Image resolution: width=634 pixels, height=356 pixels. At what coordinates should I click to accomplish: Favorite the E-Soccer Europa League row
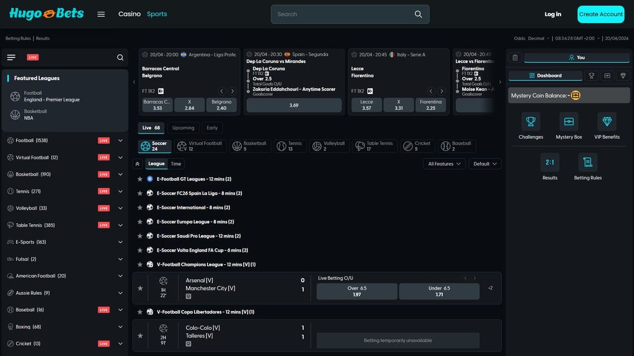140,222
